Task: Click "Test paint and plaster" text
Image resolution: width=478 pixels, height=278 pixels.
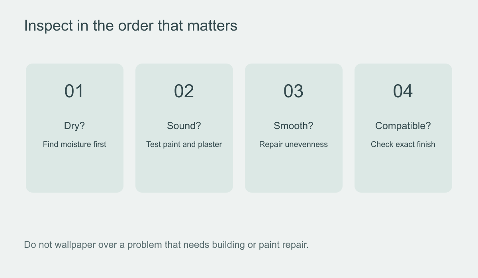Action: coord(184,144)
